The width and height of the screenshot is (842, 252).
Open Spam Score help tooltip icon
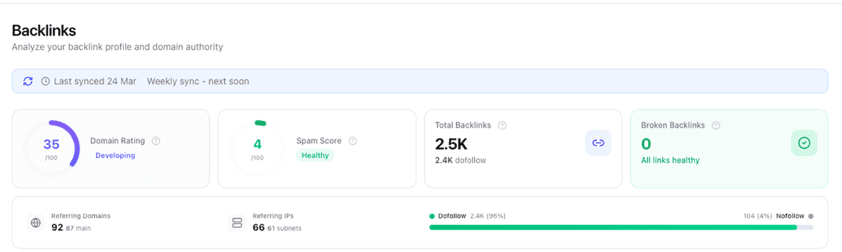353,141
